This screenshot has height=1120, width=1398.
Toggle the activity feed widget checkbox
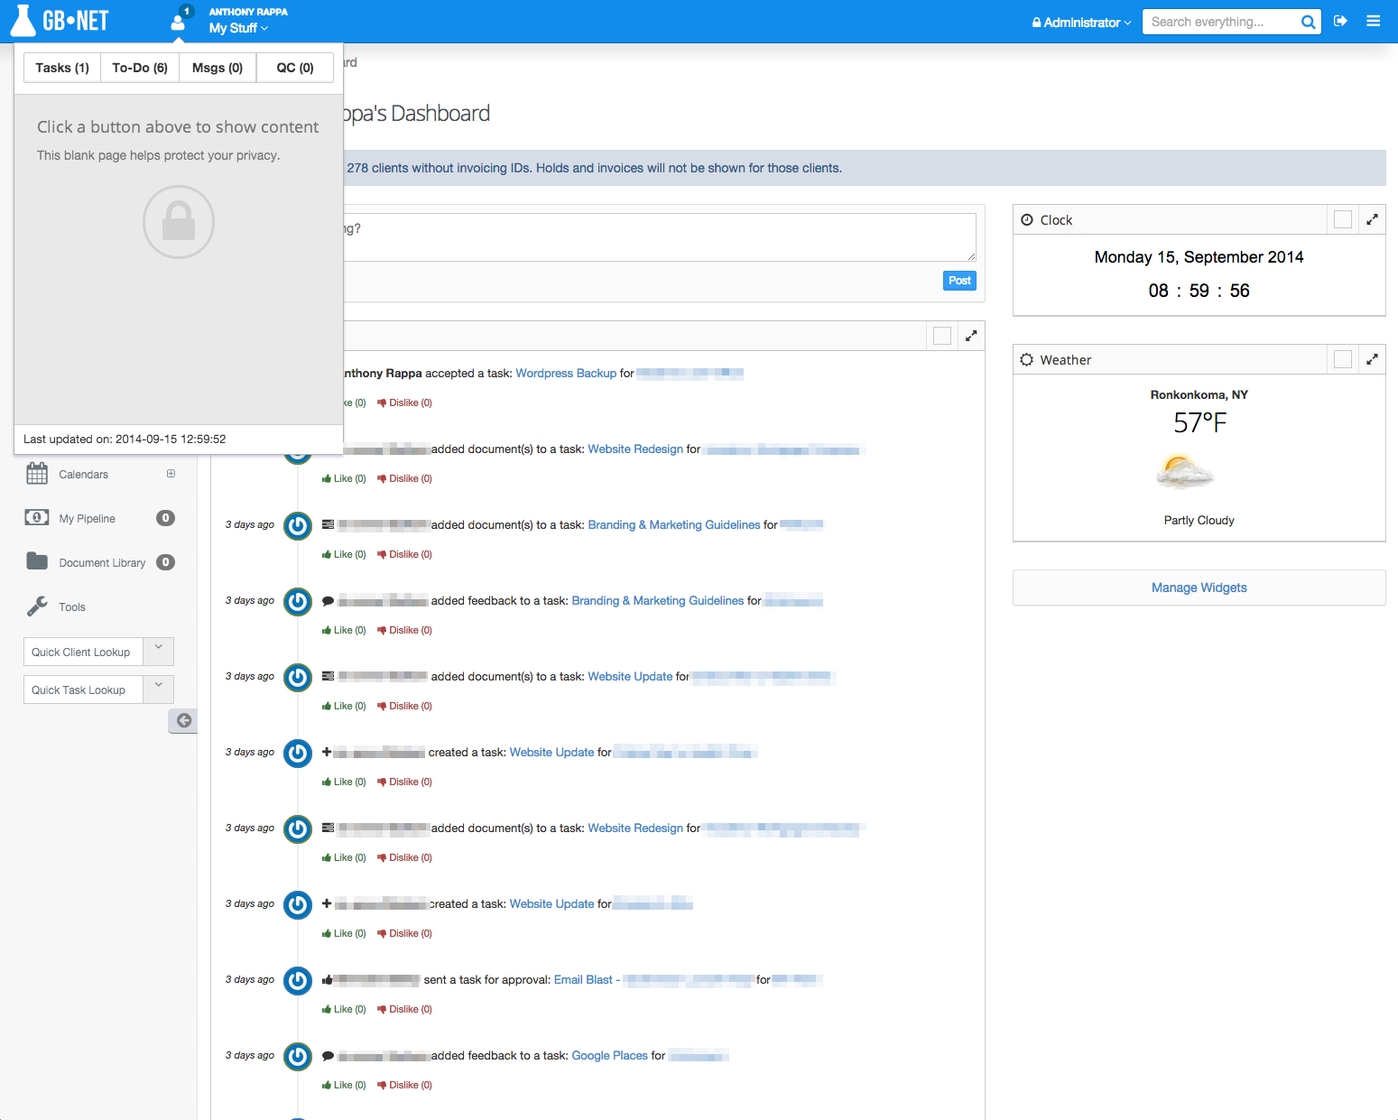(x=942, y=336)
